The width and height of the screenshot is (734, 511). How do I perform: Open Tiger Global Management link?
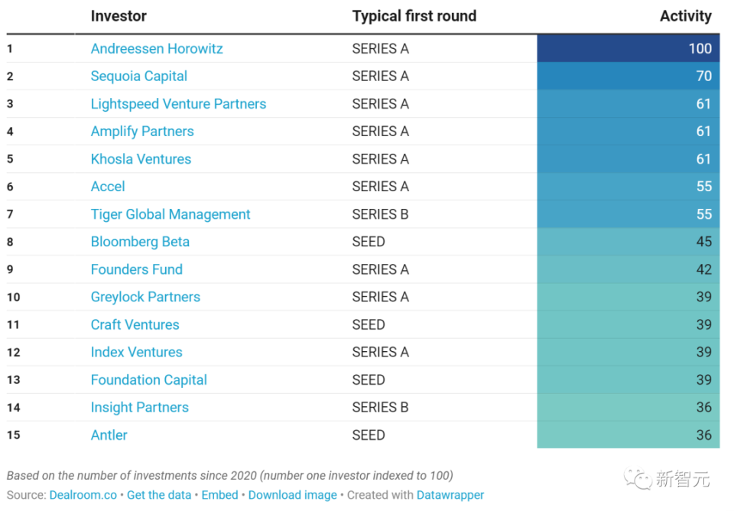[x=171, y=214]
